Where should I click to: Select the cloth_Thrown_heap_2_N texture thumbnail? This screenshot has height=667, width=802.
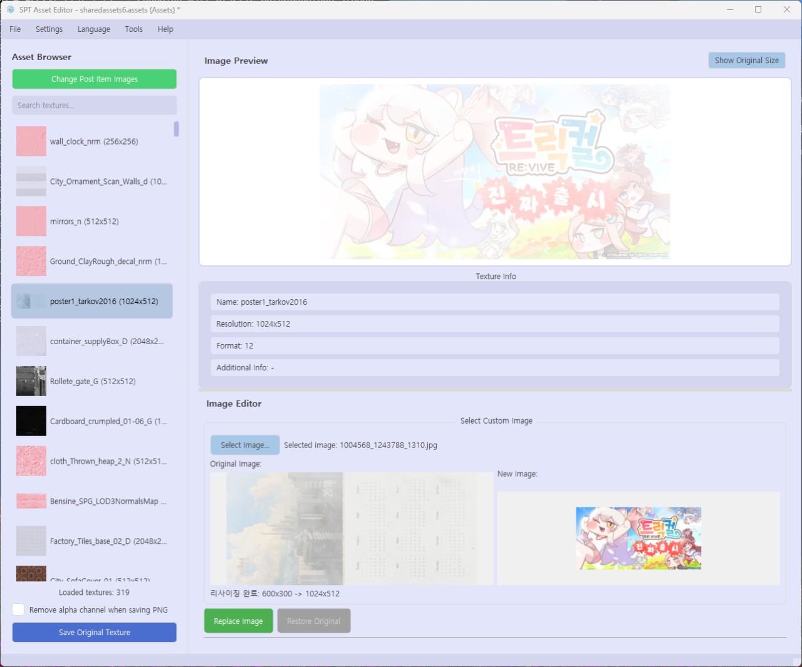click(31, 461)
